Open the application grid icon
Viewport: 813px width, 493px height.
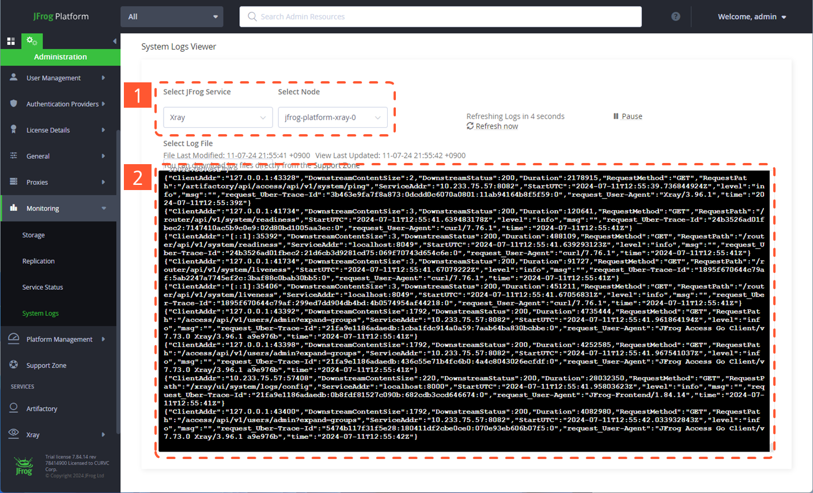(x=11, y=41)
